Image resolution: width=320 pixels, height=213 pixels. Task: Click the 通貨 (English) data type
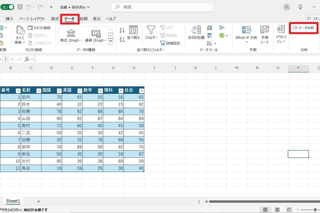pyautogui.click(x=96, y=36)
